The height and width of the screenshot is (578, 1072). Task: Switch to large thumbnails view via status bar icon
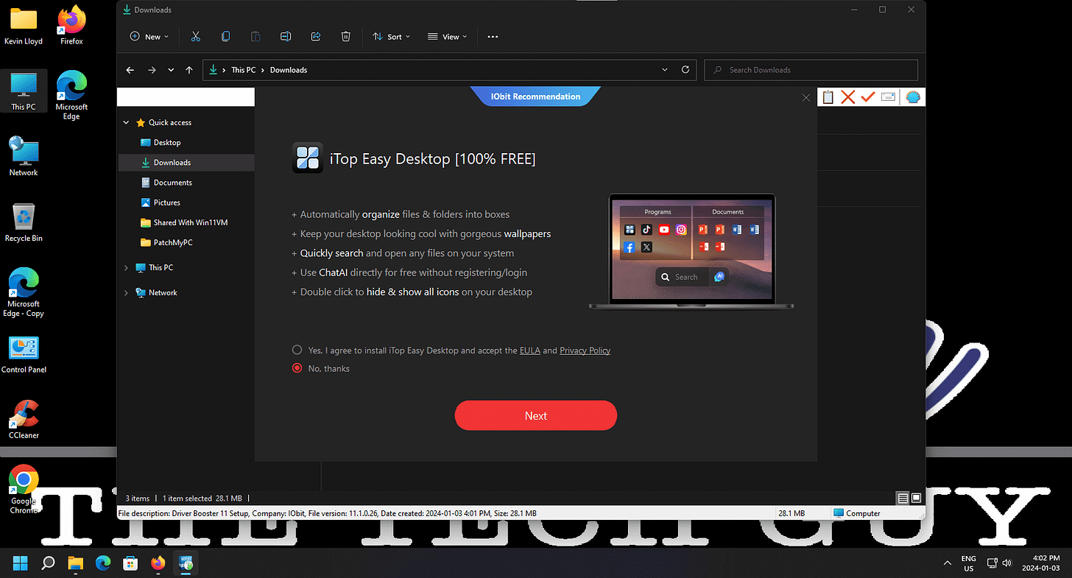[x=916, y=498]
